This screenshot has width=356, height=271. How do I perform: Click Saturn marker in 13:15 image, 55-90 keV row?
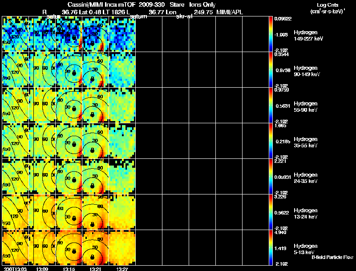pos(74,109)
